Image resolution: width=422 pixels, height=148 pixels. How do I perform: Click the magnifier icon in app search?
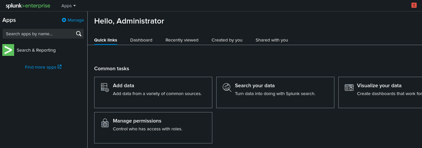[x=79, y=34]
